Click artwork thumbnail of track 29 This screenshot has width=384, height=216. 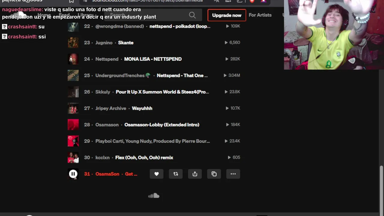tap(73, 141)
